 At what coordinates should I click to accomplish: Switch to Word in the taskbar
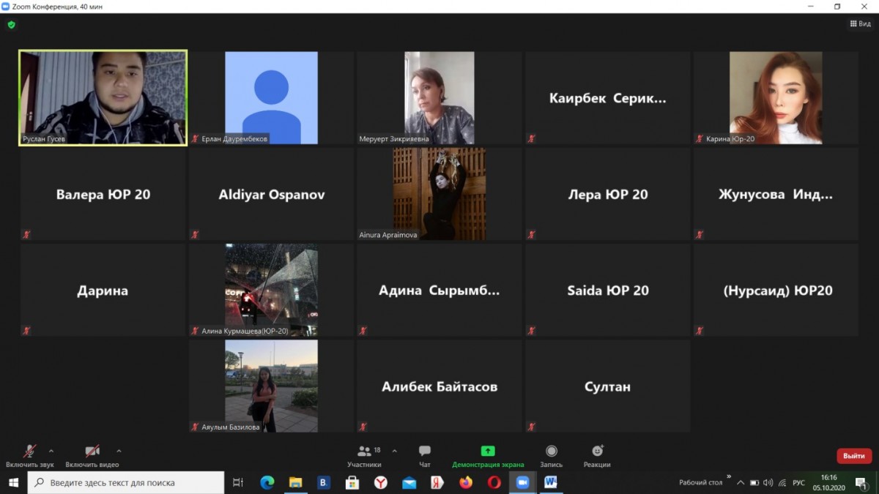tap(551, 483)
